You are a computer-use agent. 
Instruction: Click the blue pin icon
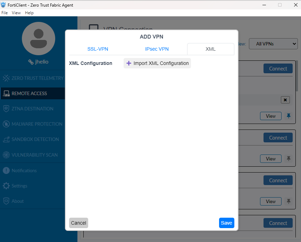(x=289, y=116)
